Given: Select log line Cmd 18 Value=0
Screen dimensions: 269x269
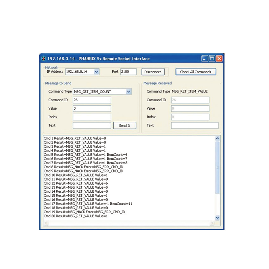Looking at the screenshot, I should 76,208.
